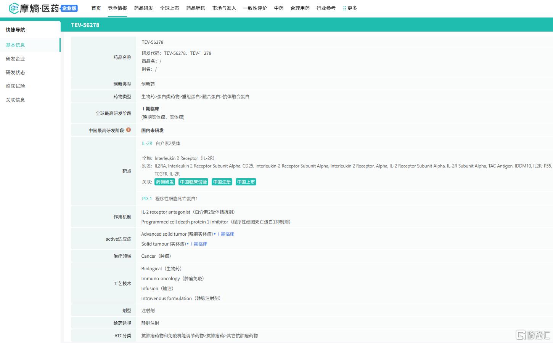Open 行业参考 menu
This screenshot has width=553, height=343.
326,8
